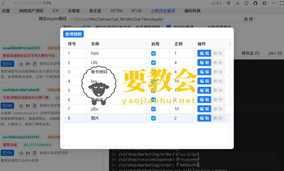The image size is (284, 171).
Task: Click the 正则 column header
Action: tap(181, 44)
